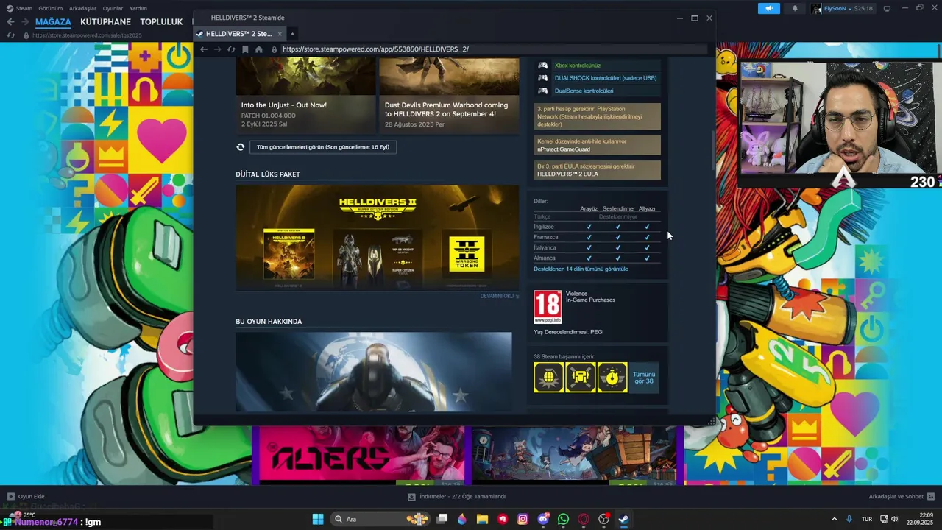Bookmark the HELLDIVERS 2 page
This screenshot has width=942, height=530.
pyautogui.click(x=245, y=49)
